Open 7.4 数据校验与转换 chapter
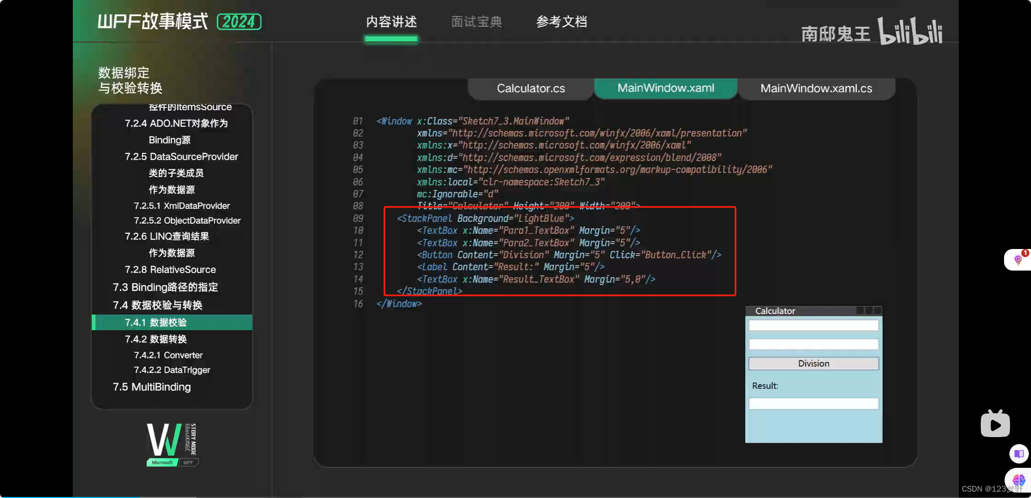This screenshot has height=498, width=1031. pos(157,305)
